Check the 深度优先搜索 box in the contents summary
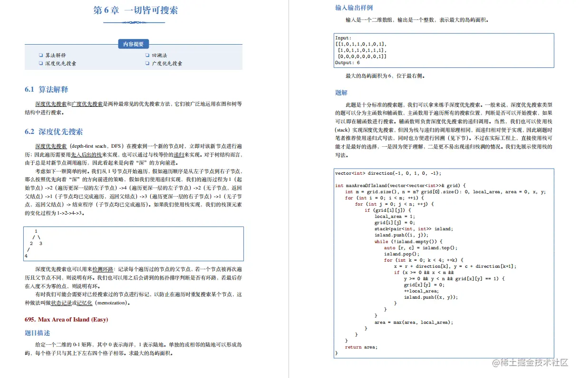The image size is (579, 378). tap(41, 63)
